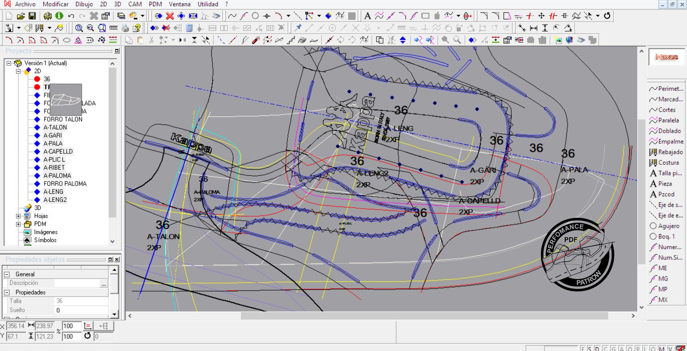Click the Descripción ellipsis button

[x=104, y=283]
